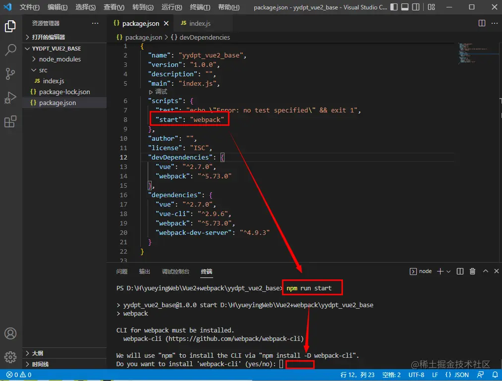Image resolution: width=502 pixels, height=381 pixels.
Task: Open the 选择(S) menu
Action: [85, 7]
